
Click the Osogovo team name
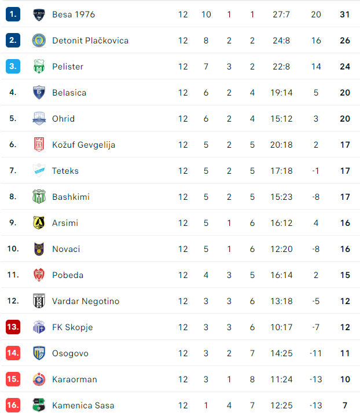point(70,353)
